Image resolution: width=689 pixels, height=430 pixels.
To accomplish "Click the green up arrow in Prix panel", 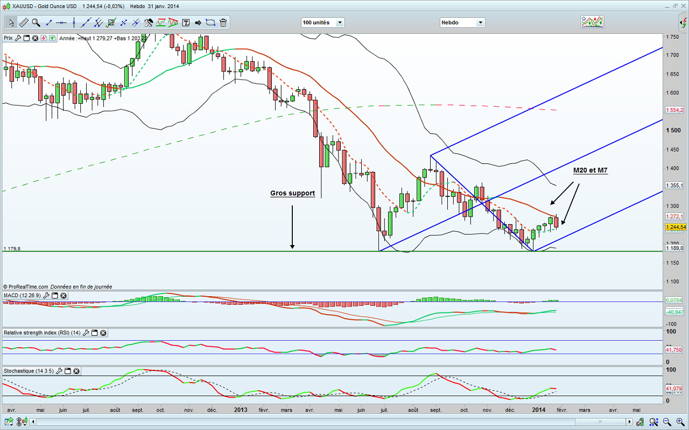I will (53, 38).
